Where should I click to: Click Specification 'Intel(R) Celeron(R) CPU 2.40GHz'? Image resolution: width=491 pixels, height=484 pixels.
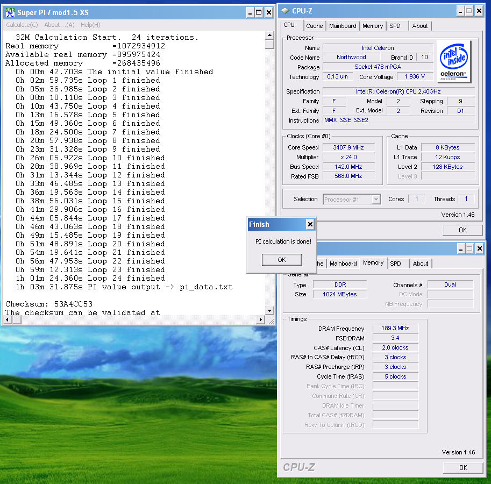pyautogui.click(x=399, y=91)
